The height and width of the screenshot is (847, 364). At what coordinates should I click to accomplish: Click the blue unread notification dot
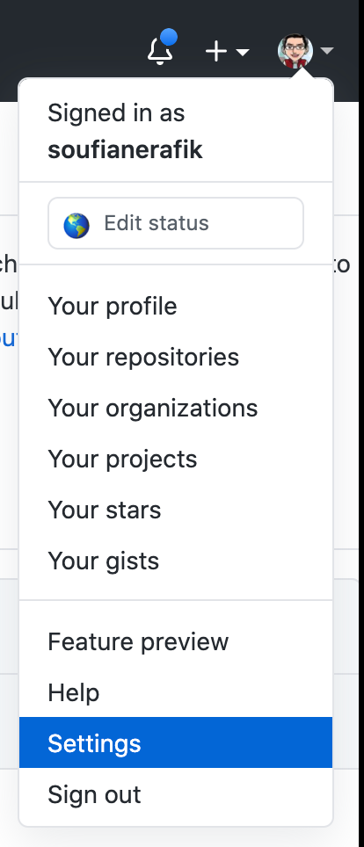click(x=169, y=38)
